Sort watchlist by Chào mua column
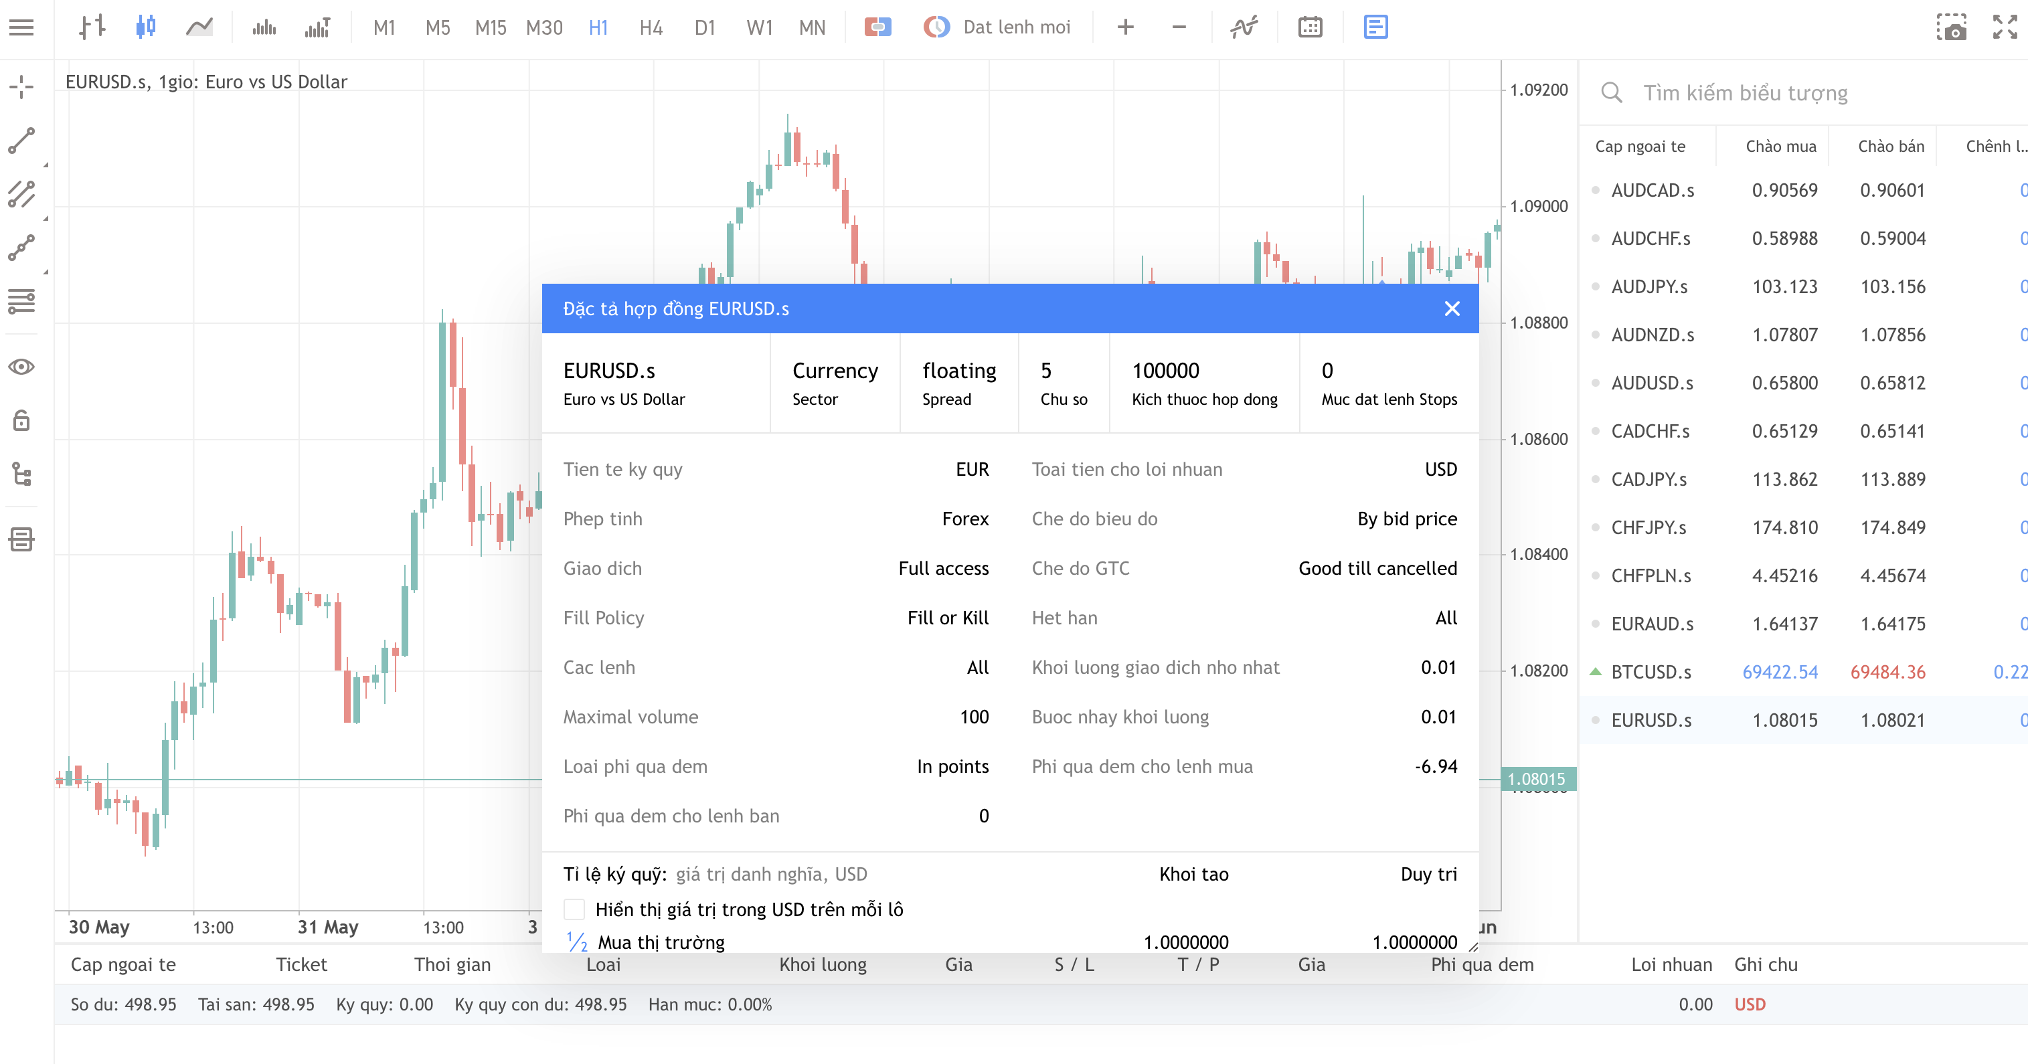Screen dimensions: 2028x1064 click(1781, 147)
